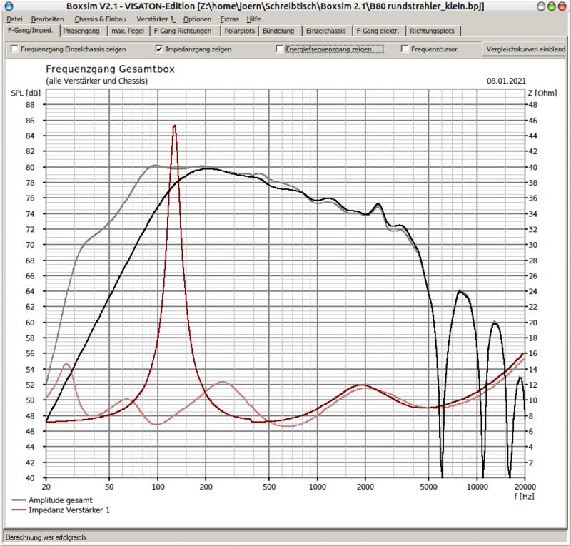Viewport: 571px width, 546px height.
Task: Open the F-Gang Richtungen tab
Action: point(184,31)
